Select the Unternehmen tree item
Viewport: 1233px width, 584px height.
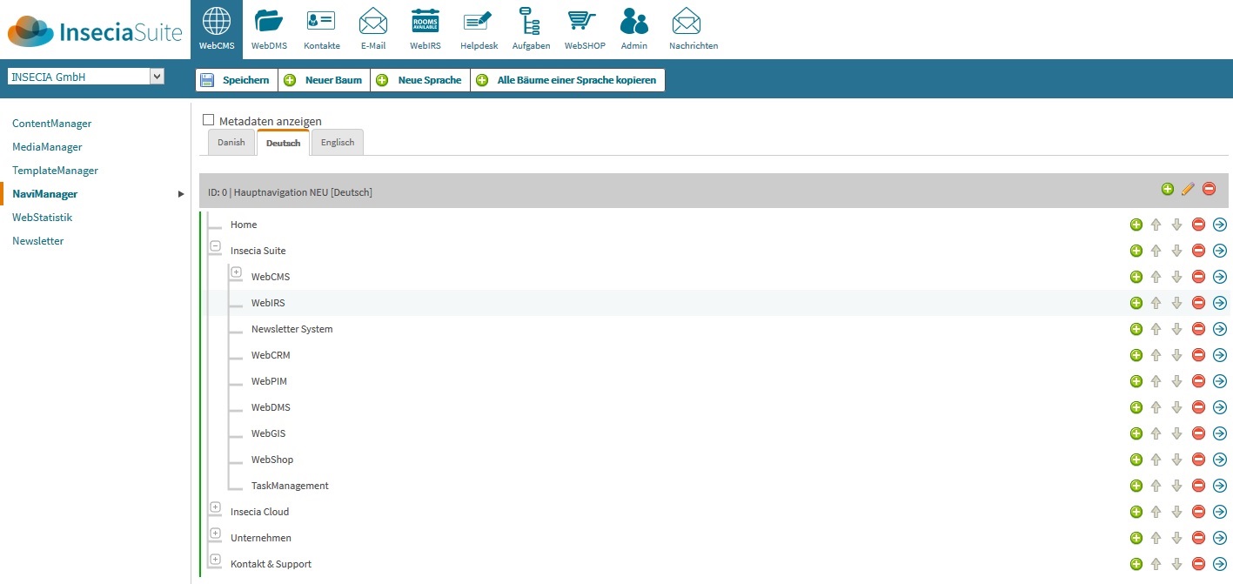click(261, 538)
